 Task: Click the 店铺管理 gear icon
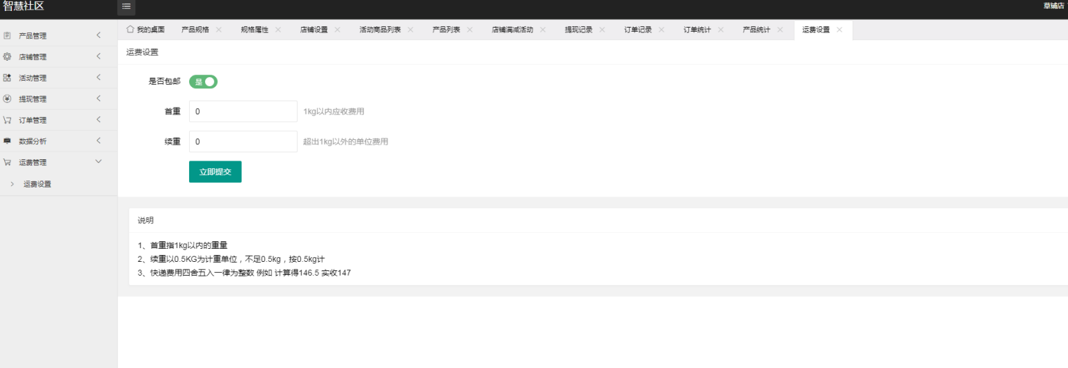[x=8, y=57]
